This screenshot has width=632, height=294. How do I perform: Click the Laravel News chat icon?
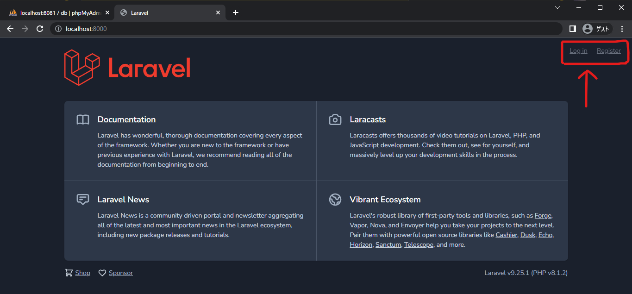(x=83, y=200)
